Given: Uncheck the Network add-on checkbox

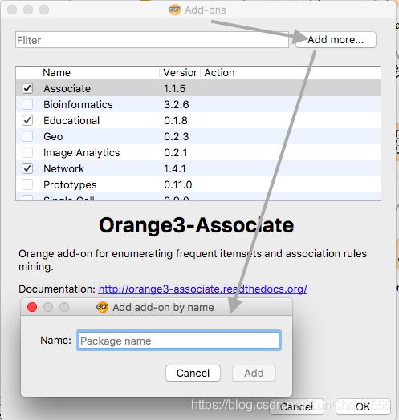Looking at the screenshot, I should [x=27, y=168].
